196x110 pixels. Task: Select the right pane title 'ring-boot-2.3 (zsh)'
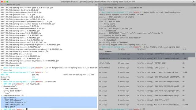[x=110, y=5]
